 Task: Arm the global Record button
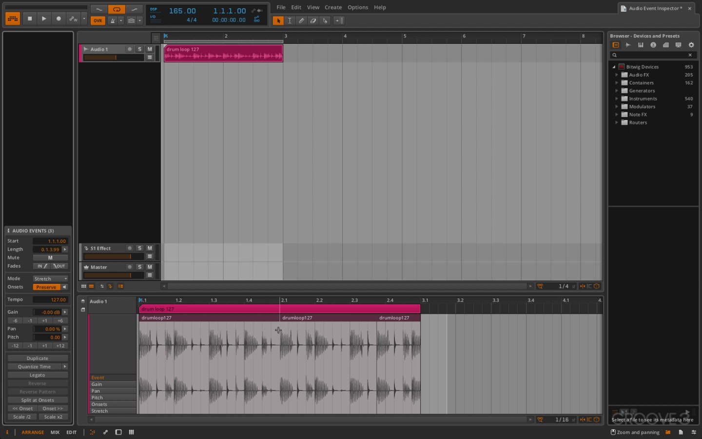tap(58, 19)
